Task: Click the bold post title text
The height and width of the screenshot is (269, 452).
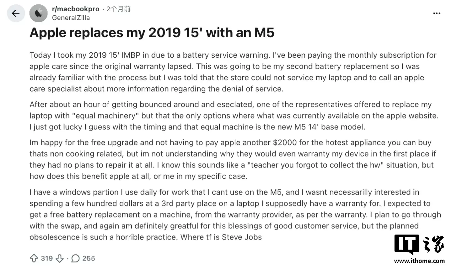Action: coord(152,32)
